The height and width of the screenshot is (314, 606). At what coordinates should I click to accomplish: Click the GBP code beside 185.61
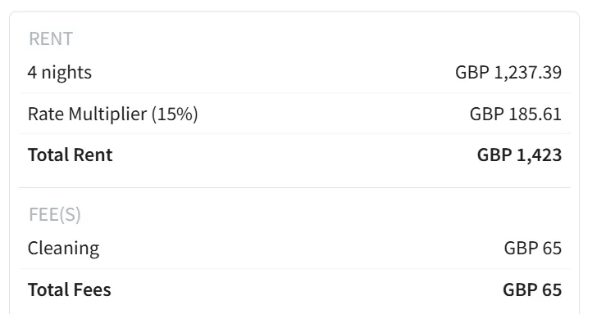(487, 114)
